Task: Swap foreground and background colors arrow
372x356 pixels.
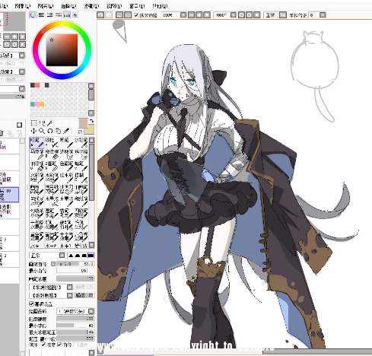Action: [x=91, y=121]
